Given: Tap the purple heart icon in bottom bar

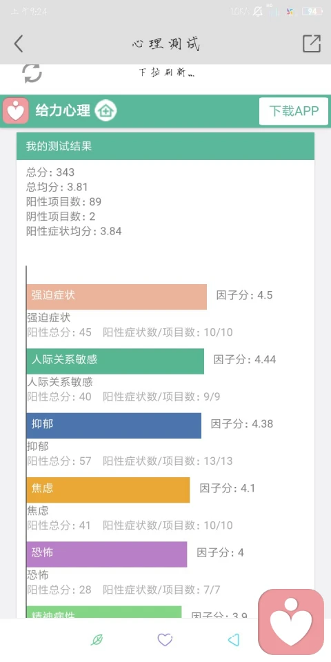Looking at the screenshot, I should [165, 640].
